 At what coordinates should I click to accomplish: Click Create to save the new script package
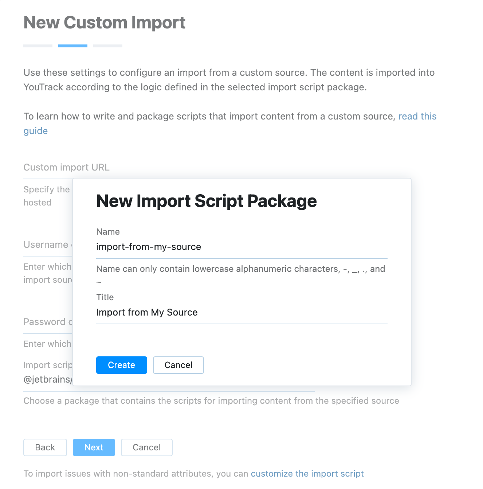(x=121, y=365)
